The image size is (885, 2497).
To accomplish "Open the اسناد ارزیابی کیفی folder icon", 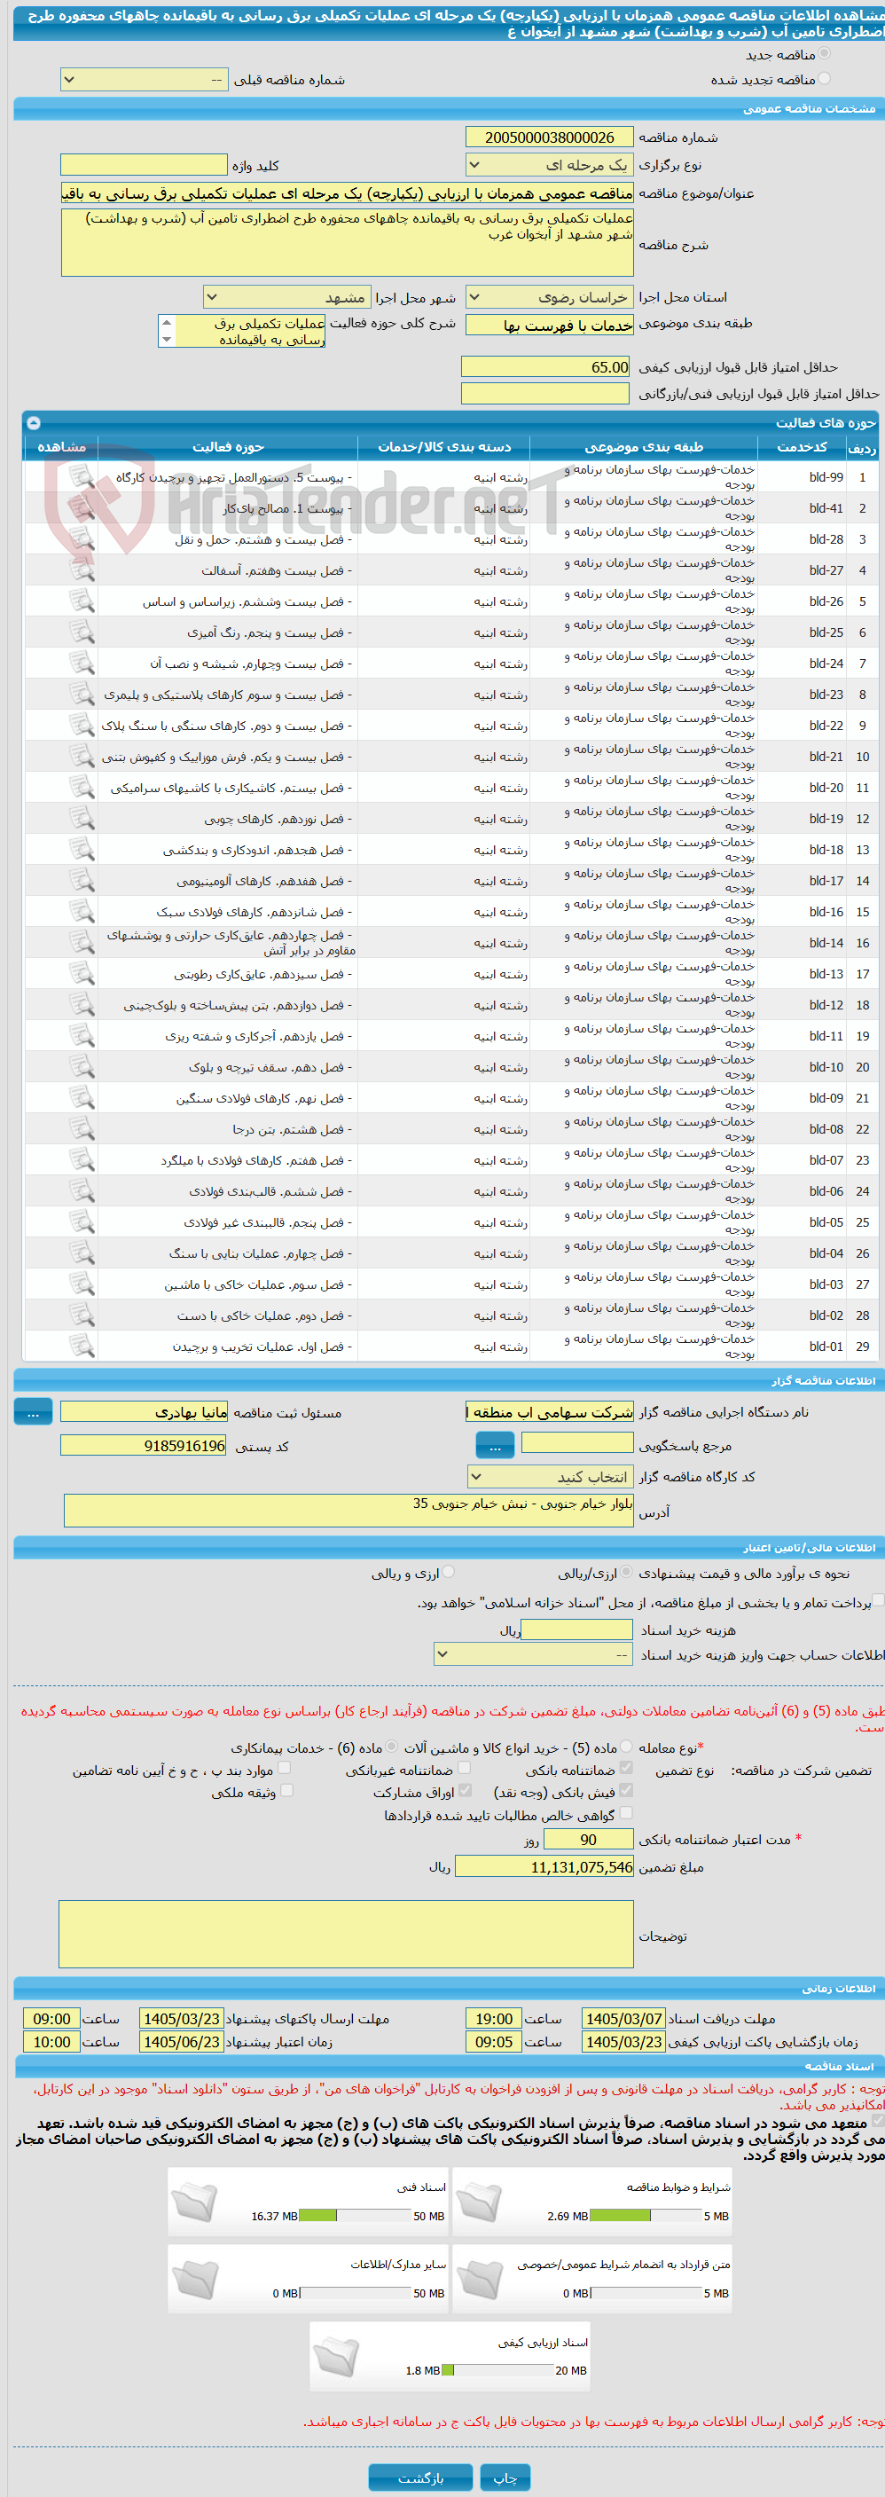I will [x=336, y=2357].
